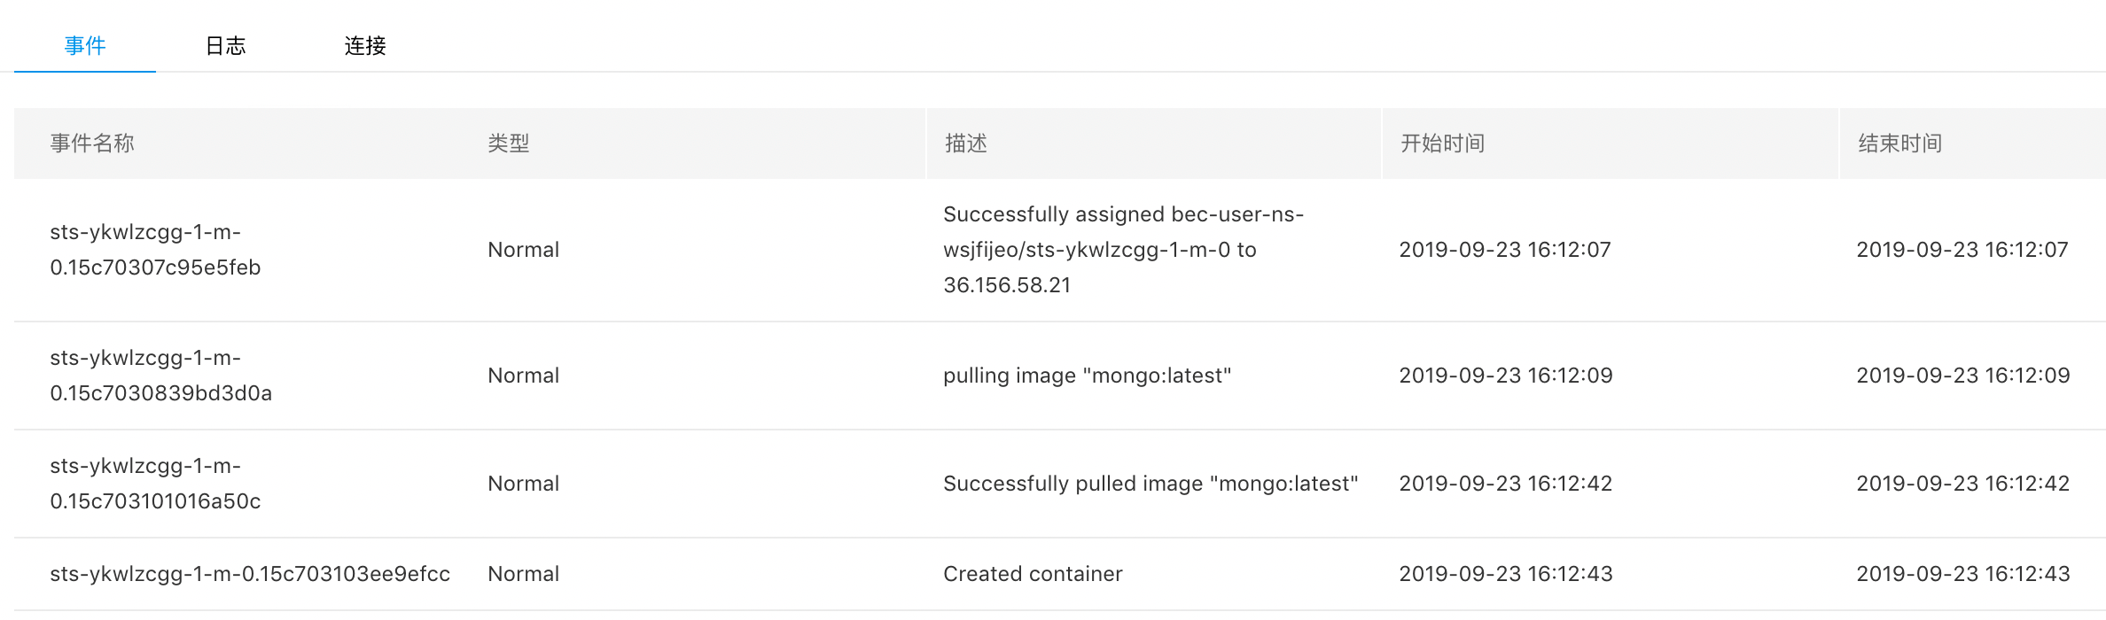
Task: Select event name ending in 839bd3d0a
Action: point(160,376)
